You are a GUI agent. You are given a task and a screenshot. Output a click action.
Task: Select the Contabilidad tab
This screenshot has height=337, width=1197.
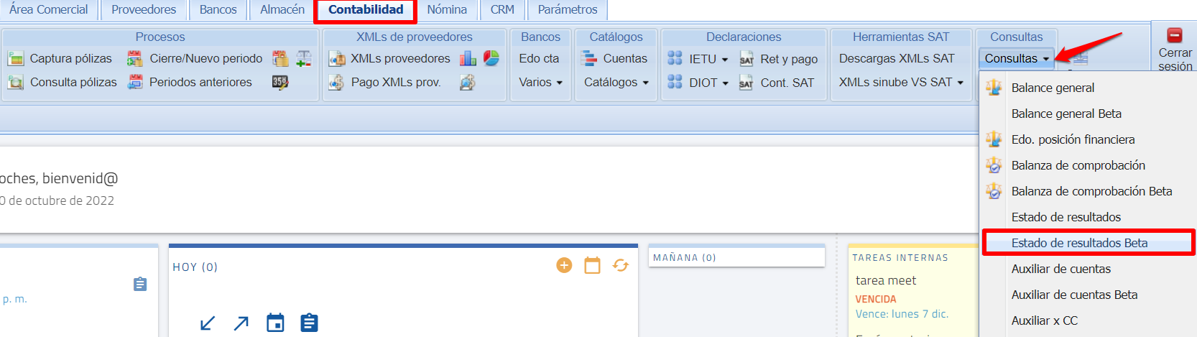(x=366, y=9)
